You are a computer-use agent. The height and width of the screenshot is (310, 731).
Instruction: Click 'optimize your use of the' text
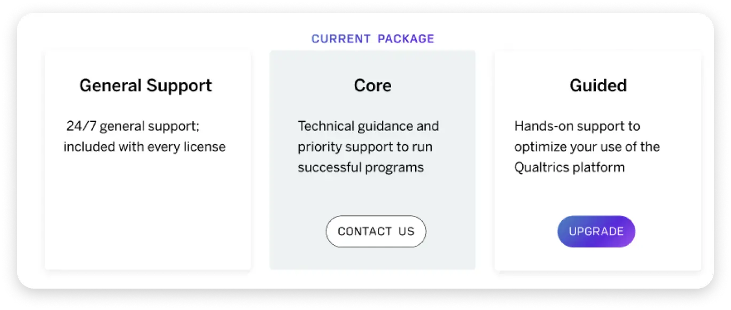pos(586,146)
